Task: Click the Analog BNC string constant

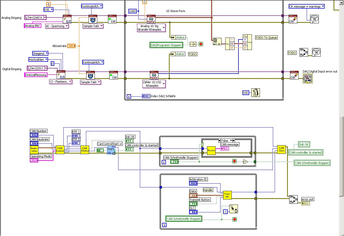Action: tap(32, 26)
